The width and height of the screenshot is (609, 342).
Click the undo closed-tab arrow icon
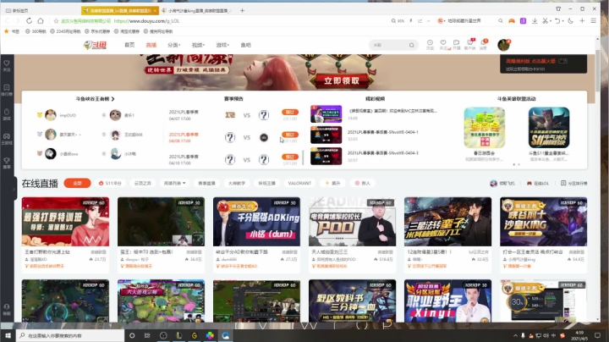(x=557, y=20)
